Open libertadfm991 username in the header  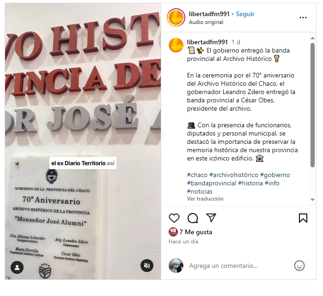click(209, 14)
